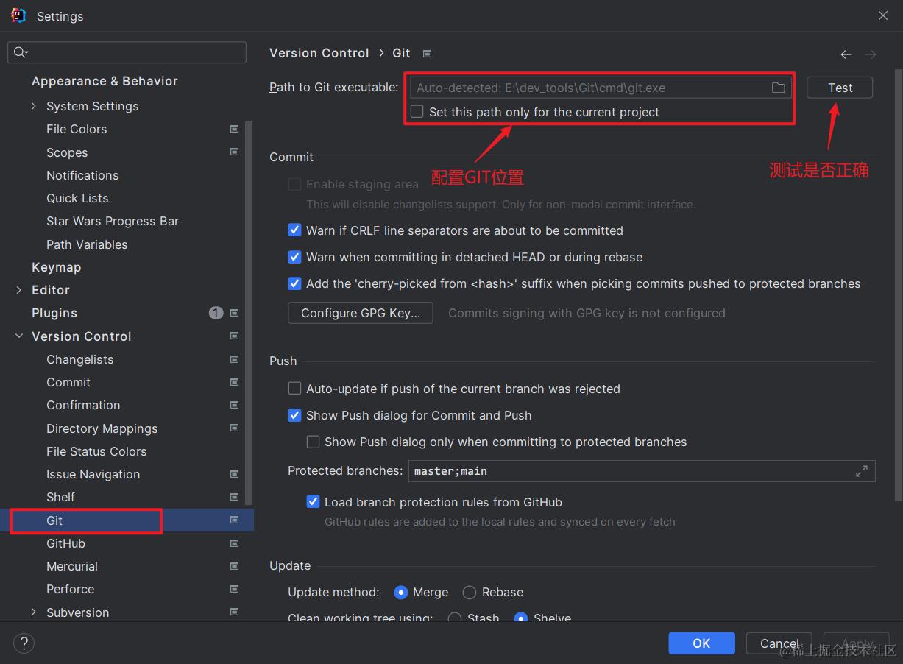This screenshot has height=664, width=903.
Task: Open the Keymap settings page
Action: 56,267
